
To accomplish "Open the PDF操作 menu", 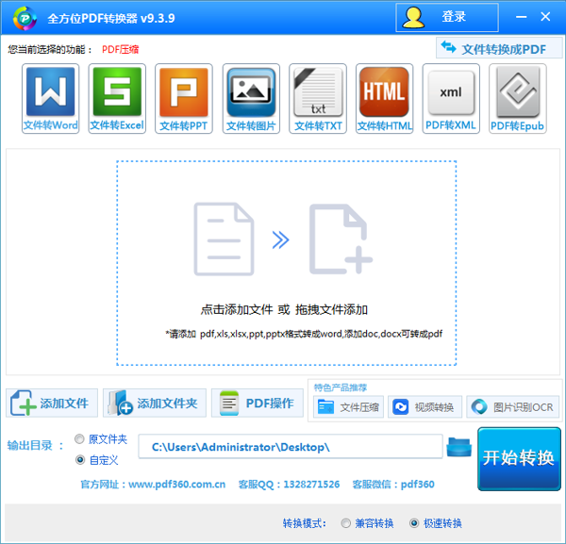I will (257, 404).
